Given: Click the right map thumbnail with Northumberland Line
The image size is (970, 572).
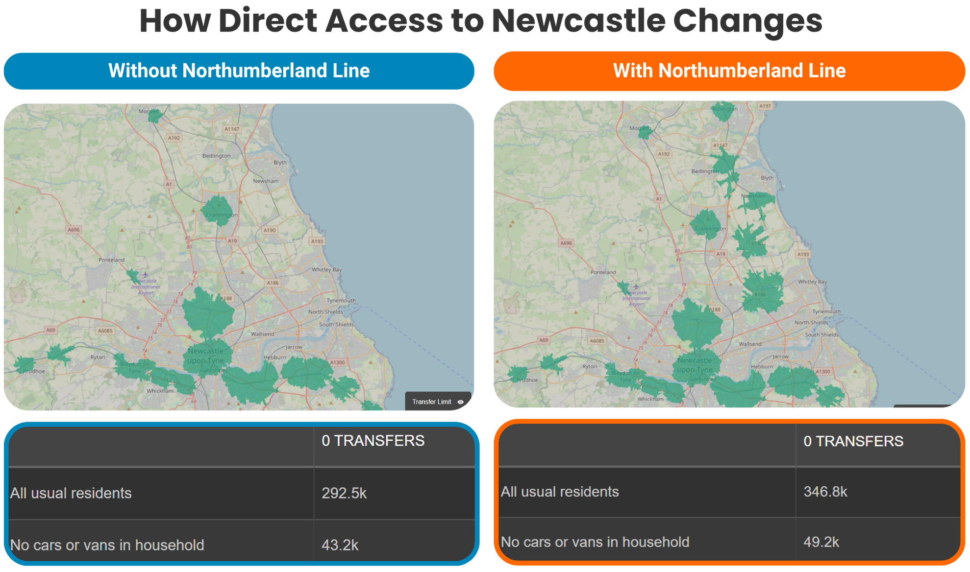Looking at the screenshot, I should pos(729,254).
